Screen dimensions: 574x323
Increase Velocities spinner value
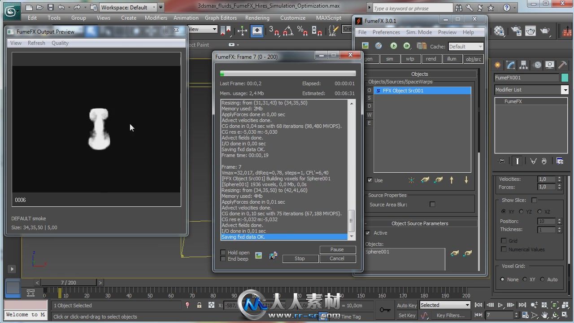pyautogui.click(x=559, y=178)
